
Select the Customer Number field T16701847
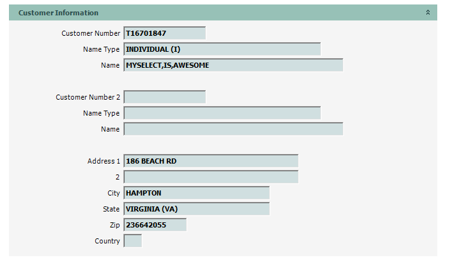click(165, 33)
